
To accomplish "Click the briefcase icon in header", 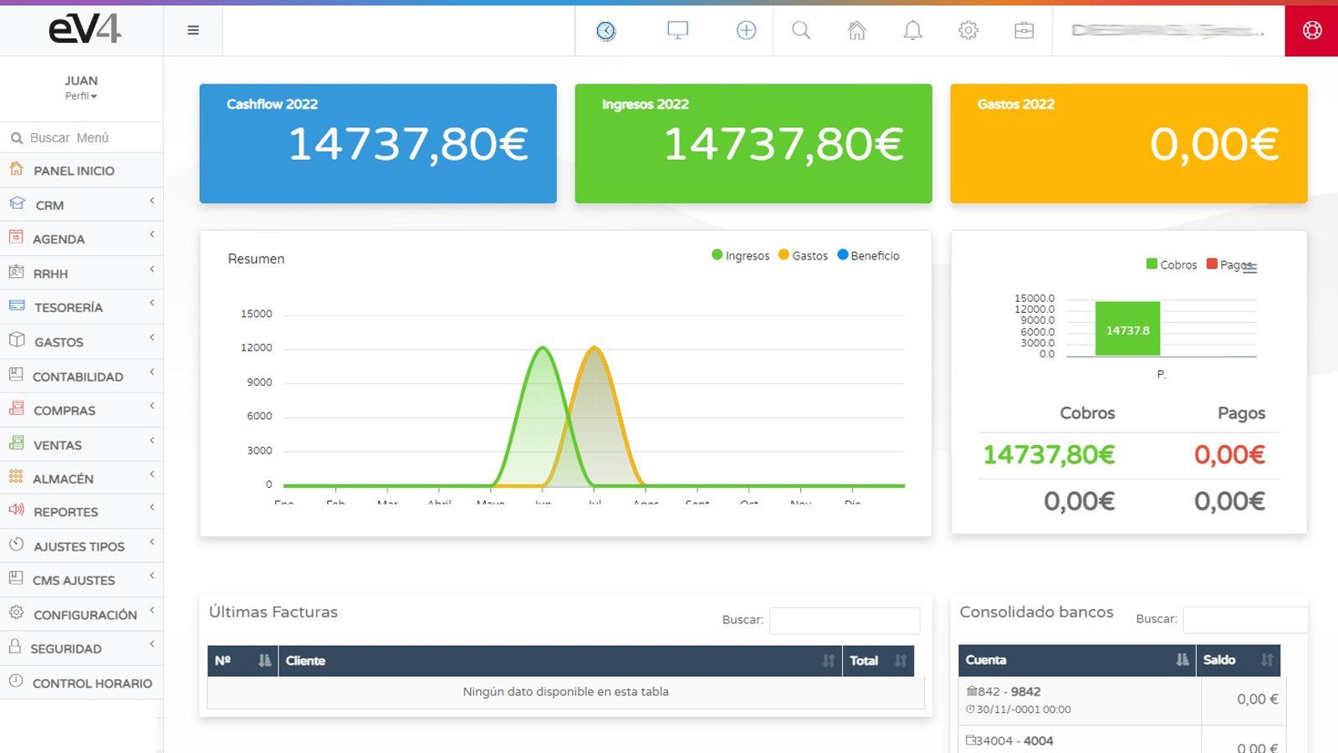I will 1024,31.
